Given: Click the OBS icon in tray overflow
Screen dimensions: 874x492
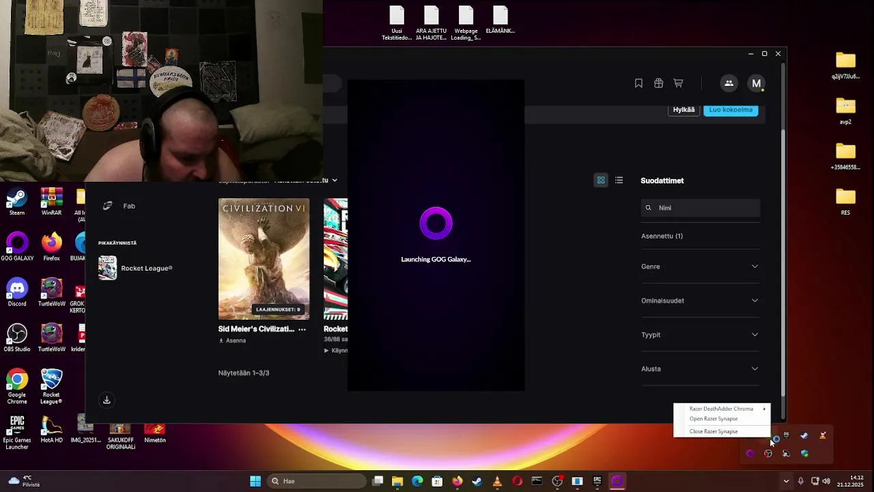Looking at the screenshot, I should pos(767,453).
